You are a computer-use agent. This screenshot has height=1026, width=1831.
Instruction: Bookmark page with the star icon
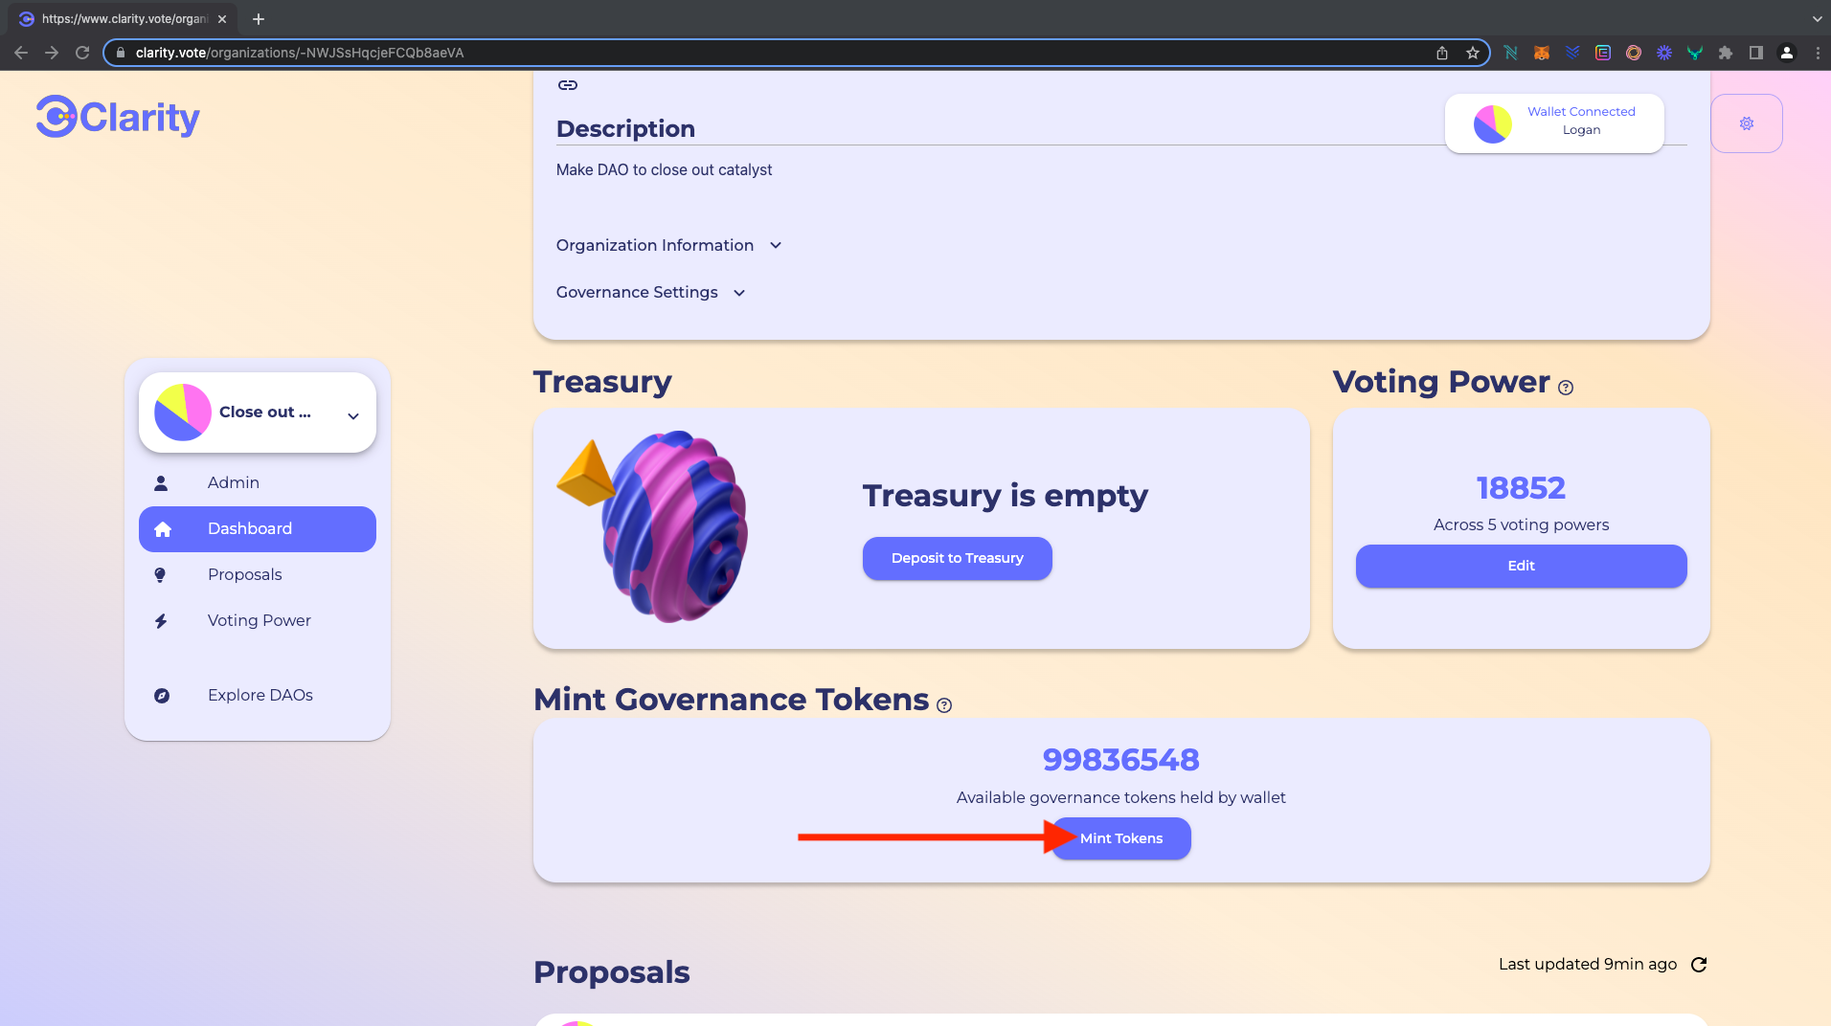point(1473,53)
